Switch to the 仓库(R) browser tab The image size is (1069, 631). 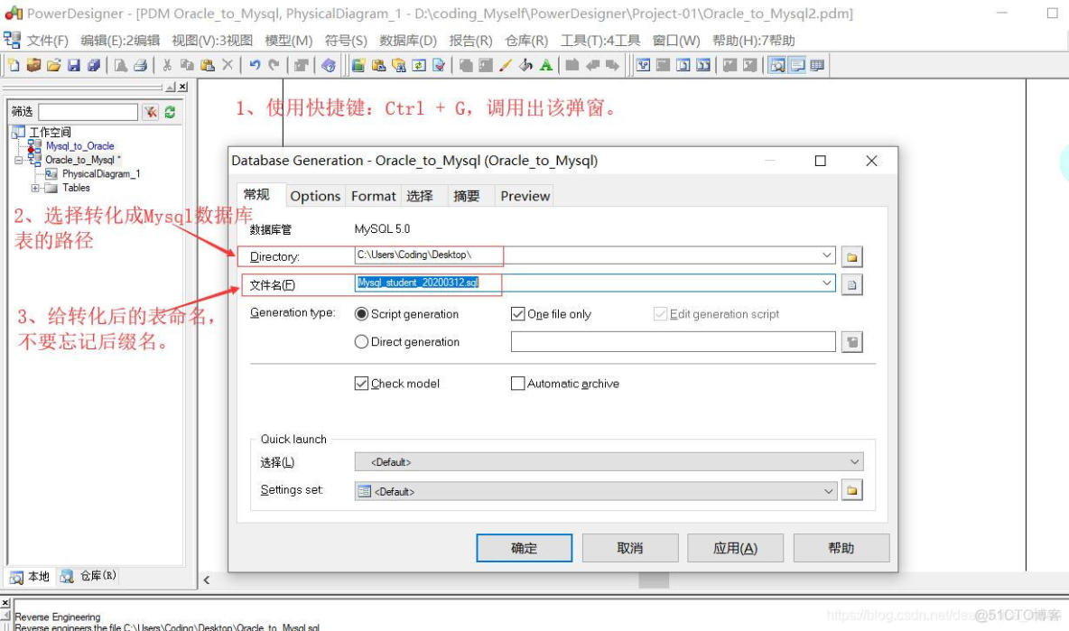point(88,577)
